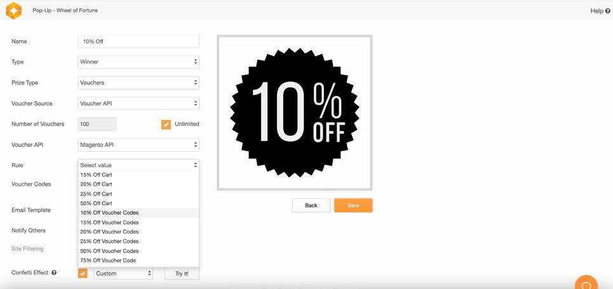Open the orange chat bubble widget
This screenshot has height=289, width=613.
click(586, 283)
